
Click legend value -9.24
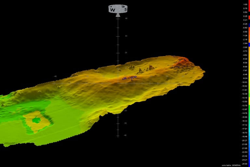click(245, 78)
